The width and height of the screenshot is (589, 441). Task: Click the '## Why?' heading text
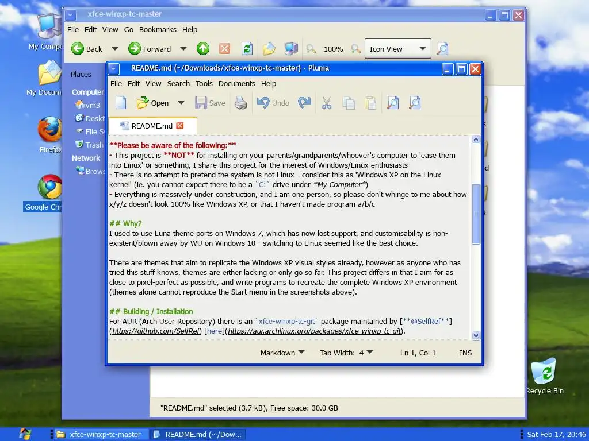(125, 223)
